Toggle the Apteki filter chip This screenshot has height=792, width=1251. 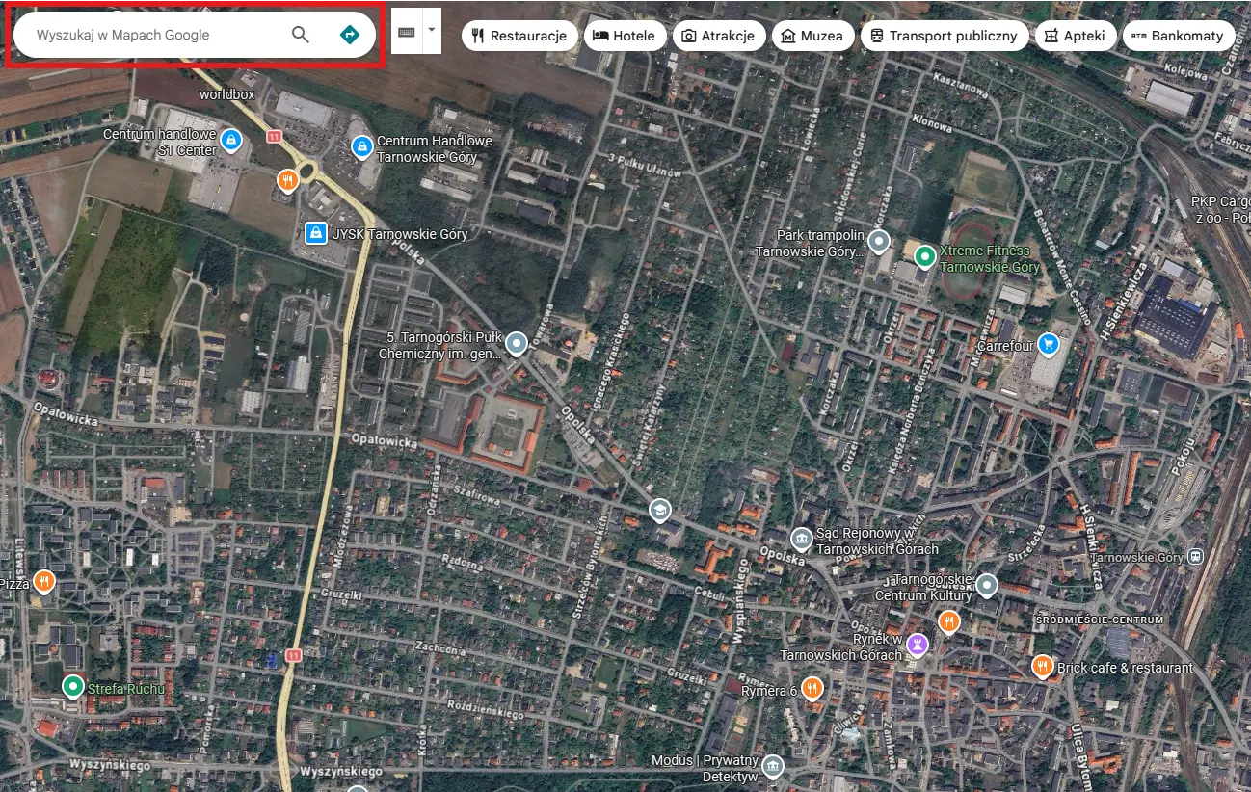coord(1076,35)
